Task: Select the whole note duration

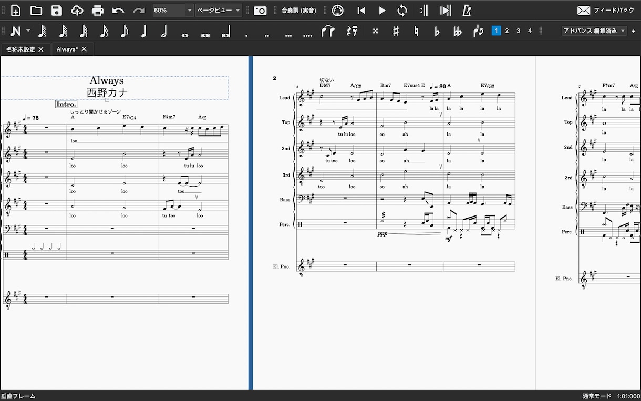Action: 184,35
